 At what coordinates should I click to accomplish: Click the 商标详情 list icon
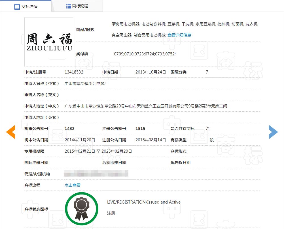[17, 7]
